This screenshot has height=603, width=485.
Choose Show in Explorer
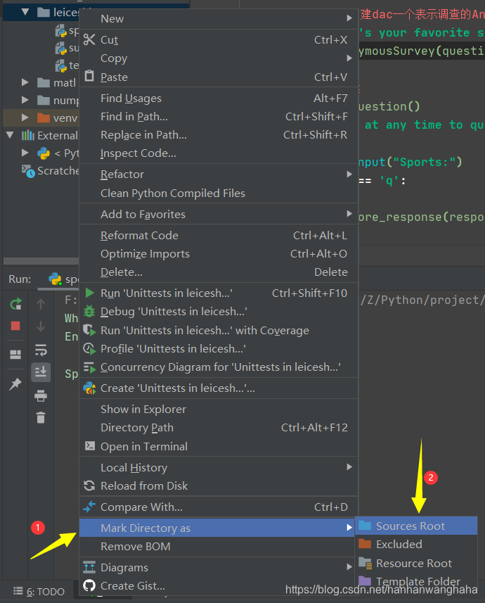[219, 410]
